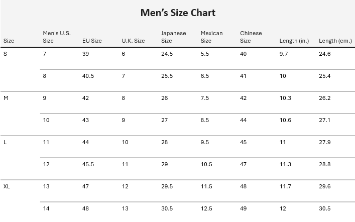Click the centimeter length cell showing 28.8

coord(325,164)
